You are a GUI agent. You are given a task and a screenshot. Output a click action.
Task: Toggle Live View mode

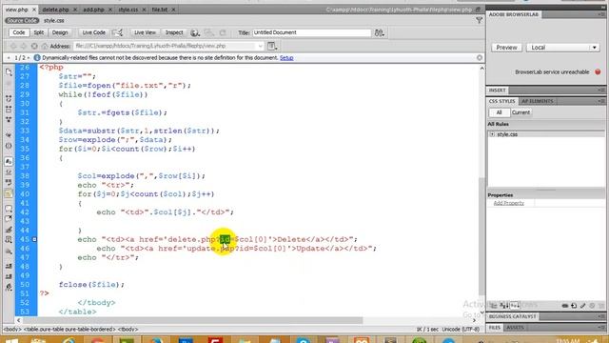(145, 32)
